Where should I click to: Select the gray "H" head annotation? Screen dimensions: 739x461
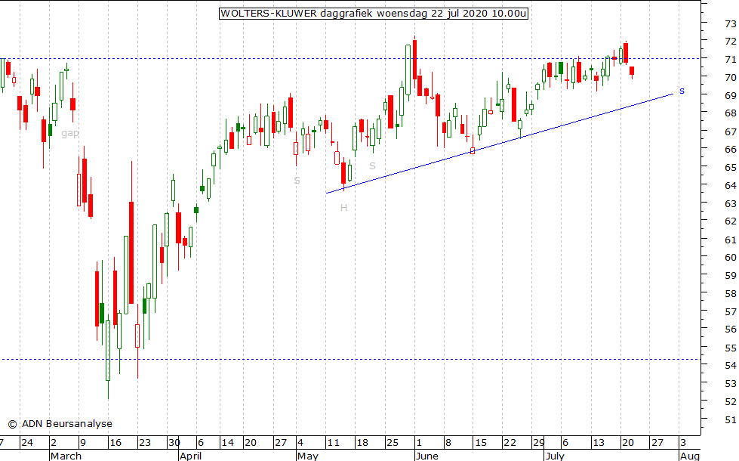(x=343, y=208)
